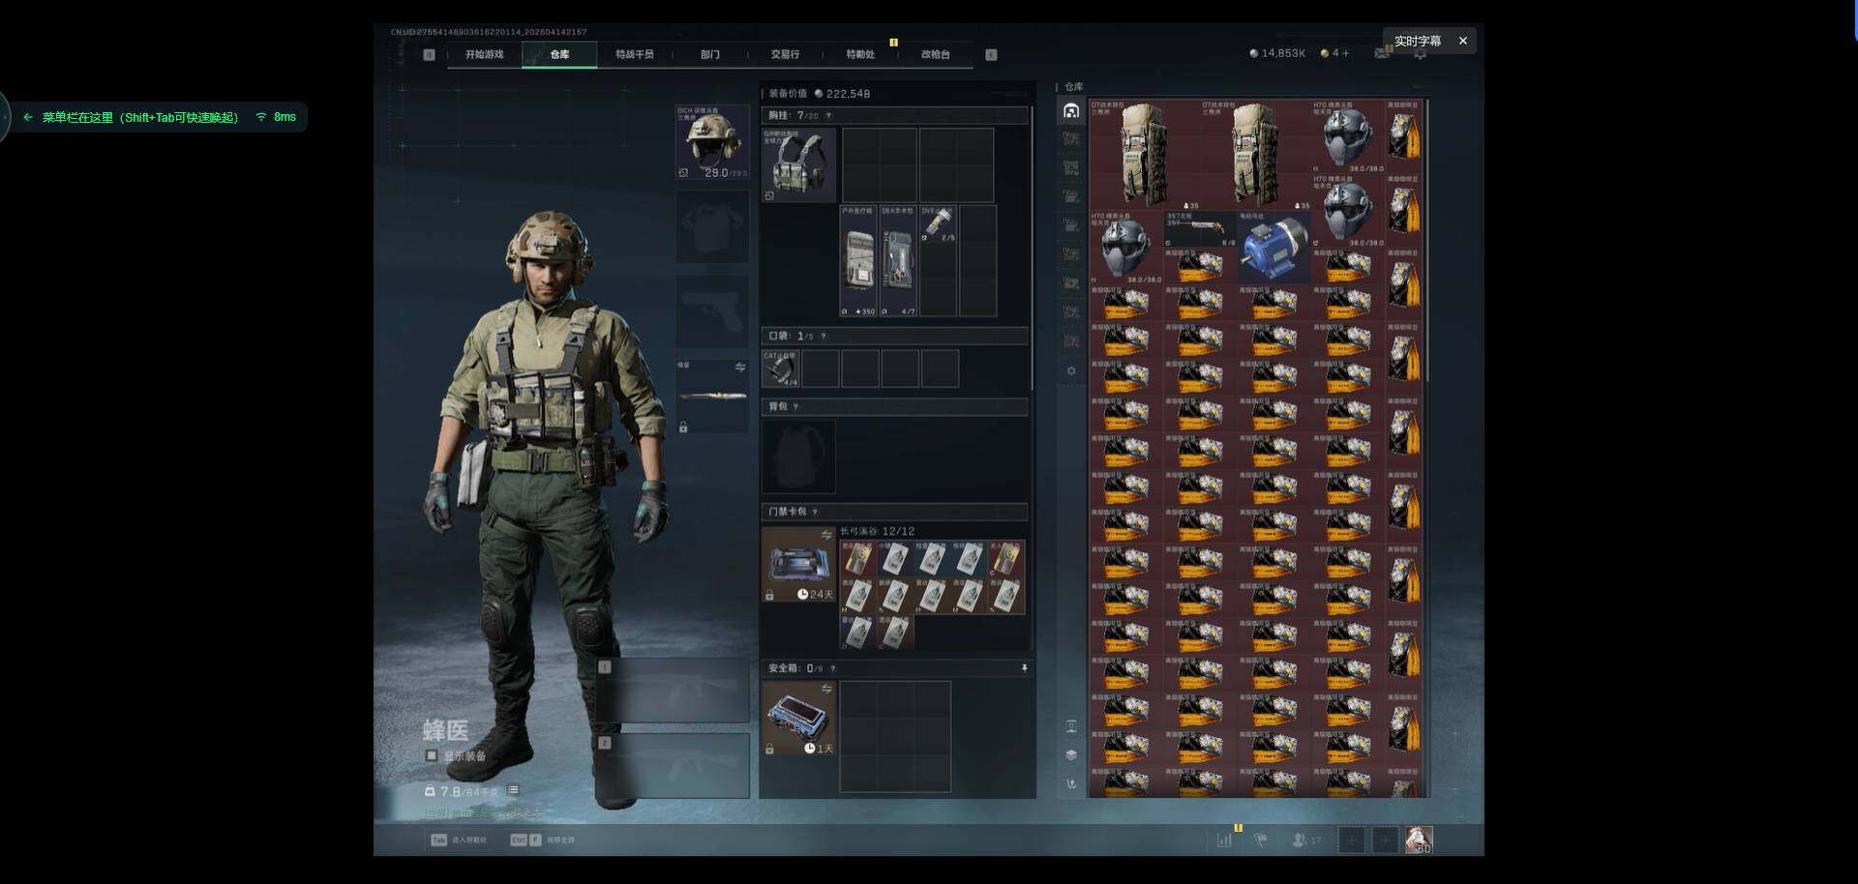
Task: Select the keycard case with 24天 timer
Action: pyautogui.click(x=798, y=565)
